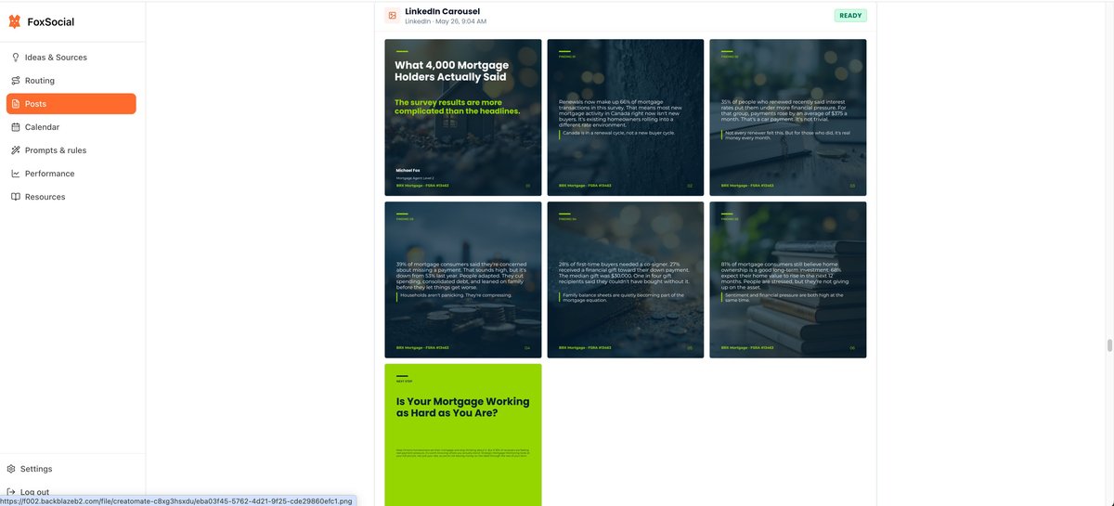
Task: Open the slide about 39% of mortgage consumers
Action: [x=463, y=279]
